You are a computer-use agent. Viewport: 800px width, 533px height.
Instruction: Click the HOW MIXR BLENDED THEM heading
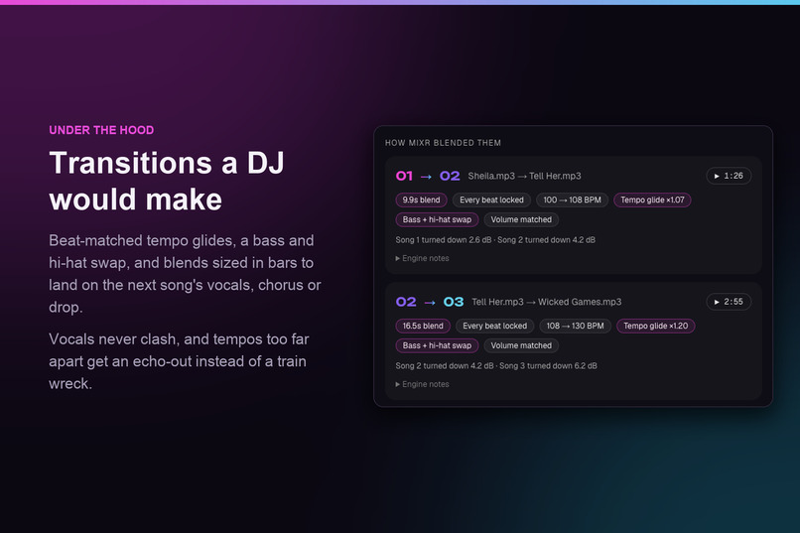(443, 143)
